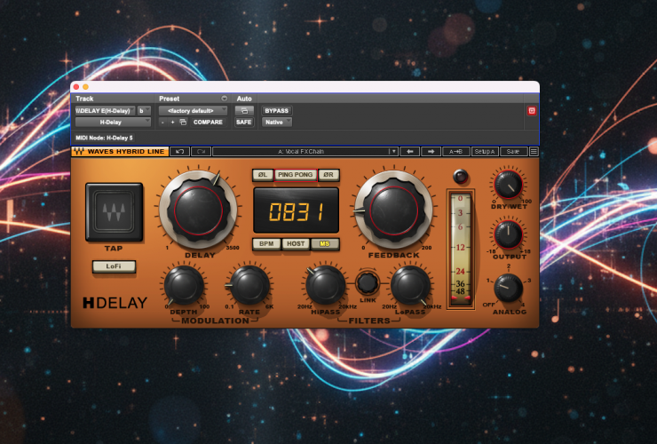This screenshot has width=657, height=444.
Task: Enable HOST tempo sync
Action: (x=296, y=244)
